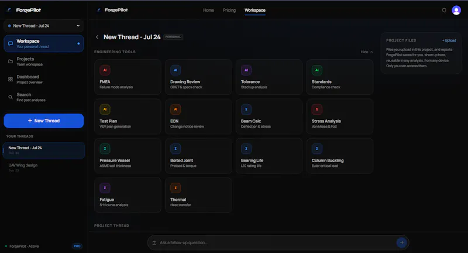This screenshot has width=468, height=253.
Task: Click 'S-N curve analysis' subtitle text
Action: (x=114, y=205)
